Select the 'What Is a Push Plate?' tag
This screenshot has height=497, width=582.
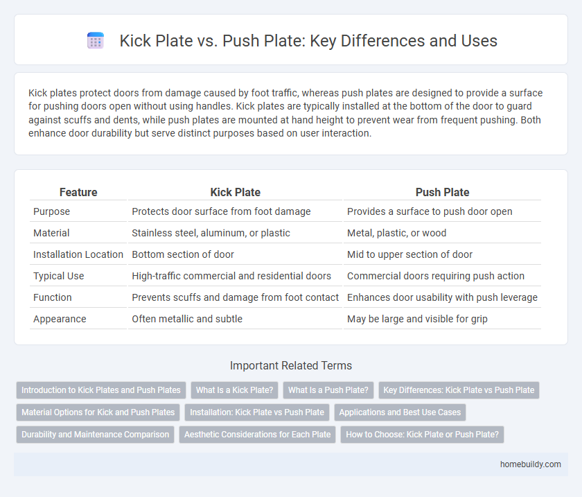pyautogui.click(x=327, y=390)
